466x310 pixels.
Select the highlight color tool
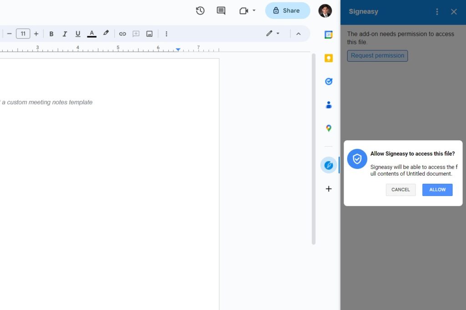tap(105, 34)
